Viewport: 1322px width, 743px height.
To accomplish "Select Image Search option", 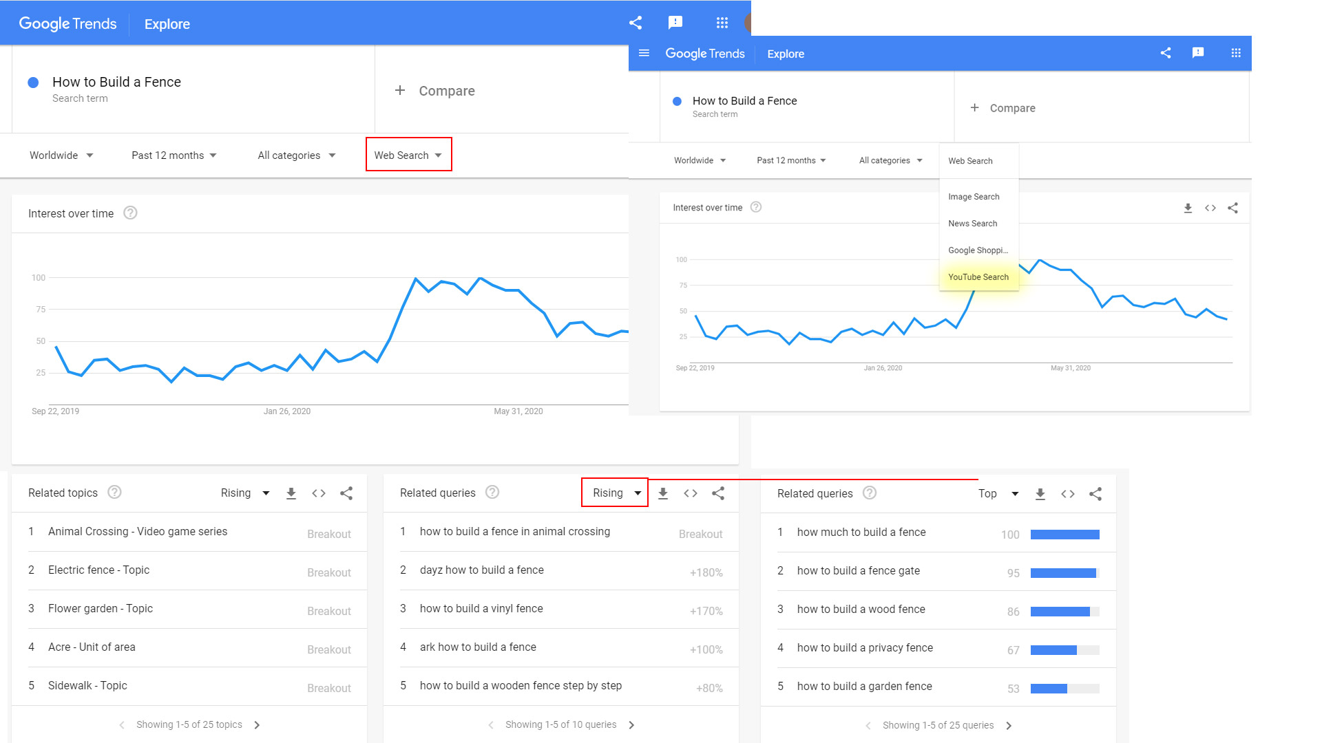I will click(978, 197).
